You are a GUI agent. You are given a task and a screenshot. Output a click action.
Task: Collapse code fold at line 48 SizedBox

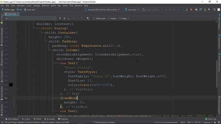point(16,98)
